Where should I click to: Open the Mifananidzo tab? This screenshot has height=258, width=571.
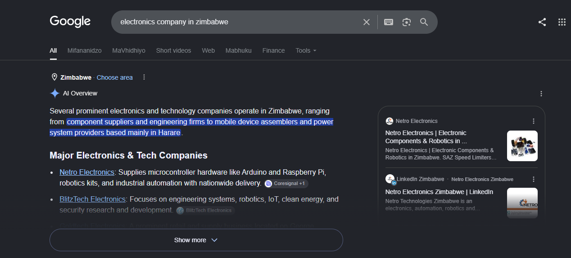85,50
